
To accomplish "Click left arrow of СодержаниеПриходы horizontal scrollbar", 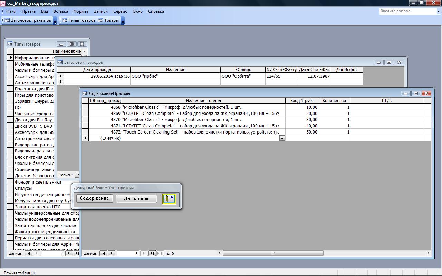I will pyautogui.click(x=220, y=253).
